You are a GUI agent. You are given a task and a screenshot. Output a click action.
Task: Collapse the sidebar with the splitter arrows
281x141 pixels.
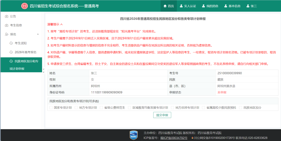click(x=43, y=71)
